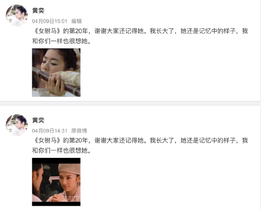Click 她还是记忆中的样子 text in the edited post
Image resolution: width=261 pixels, height=210 pixels.
click(x=208, y=31)
